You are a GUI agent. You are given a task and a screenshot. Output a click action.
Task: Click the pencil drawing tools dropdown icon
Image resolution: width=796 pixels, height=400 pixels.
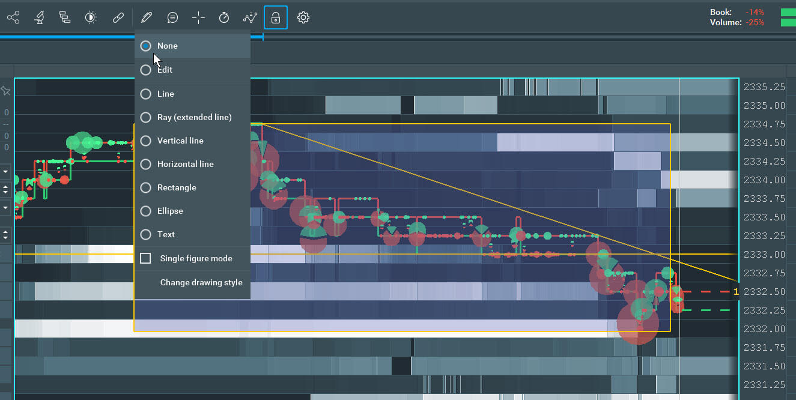146,17
